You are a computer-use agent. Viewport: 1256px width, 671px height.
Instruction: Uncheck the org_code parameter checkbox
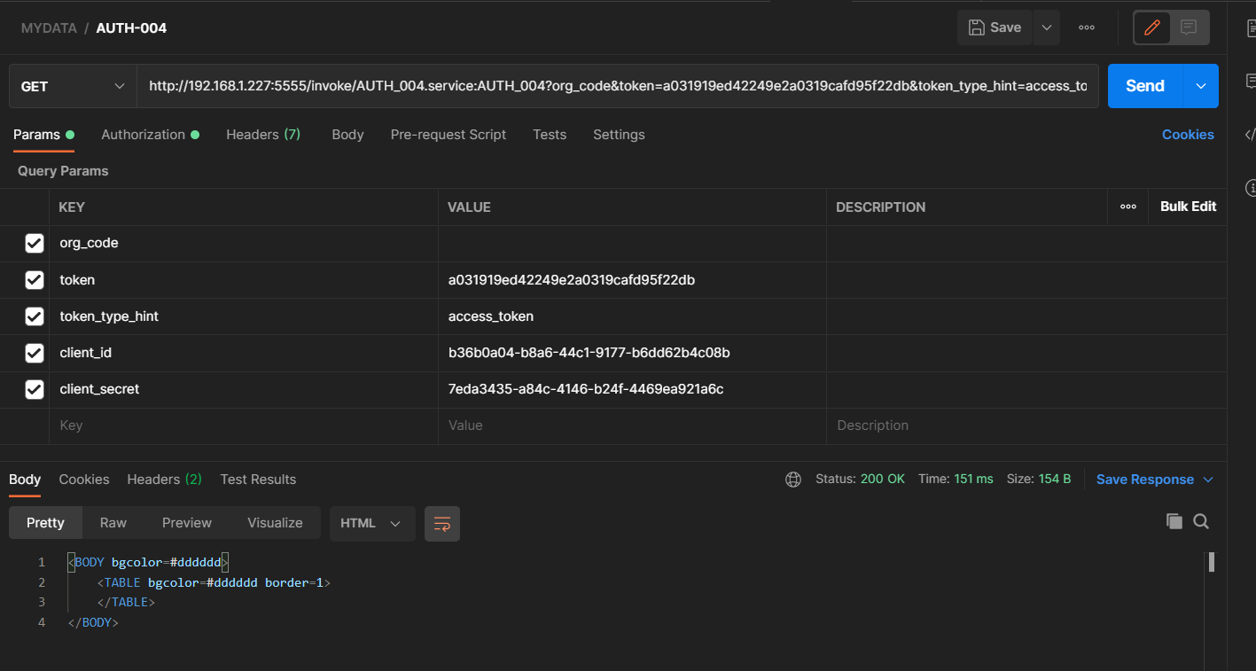click(x=35, y=243)
